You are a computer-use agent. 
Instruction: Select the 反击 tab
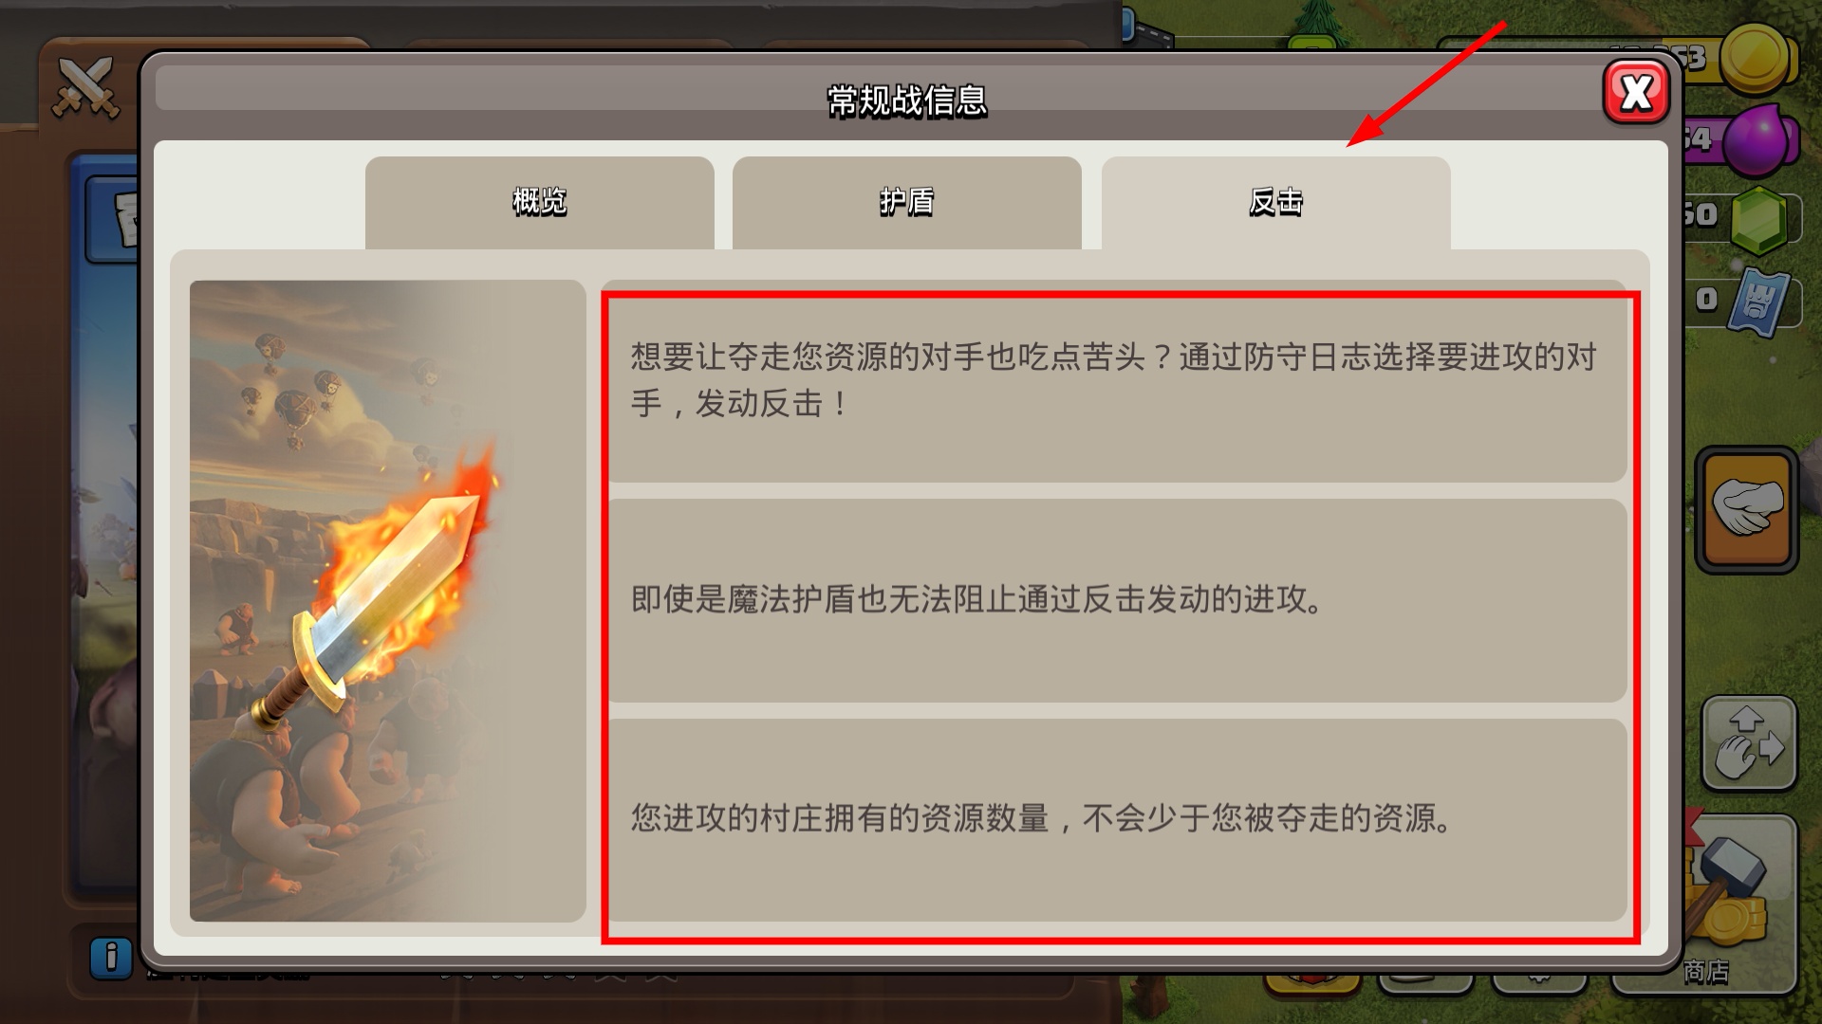1275,202
